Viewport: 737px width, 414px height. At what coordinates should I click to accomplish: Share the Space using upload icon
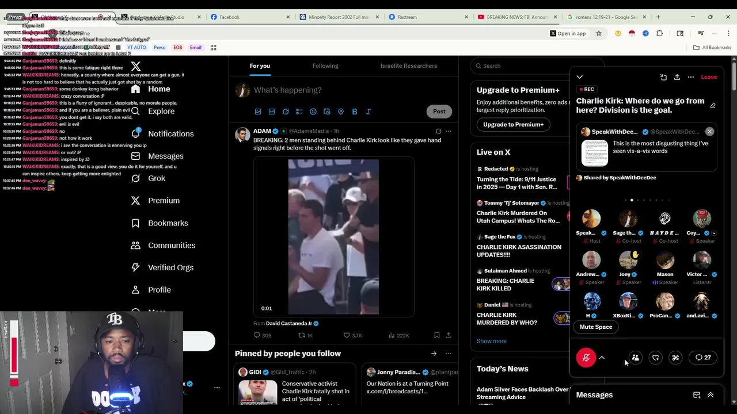[677, 77]
